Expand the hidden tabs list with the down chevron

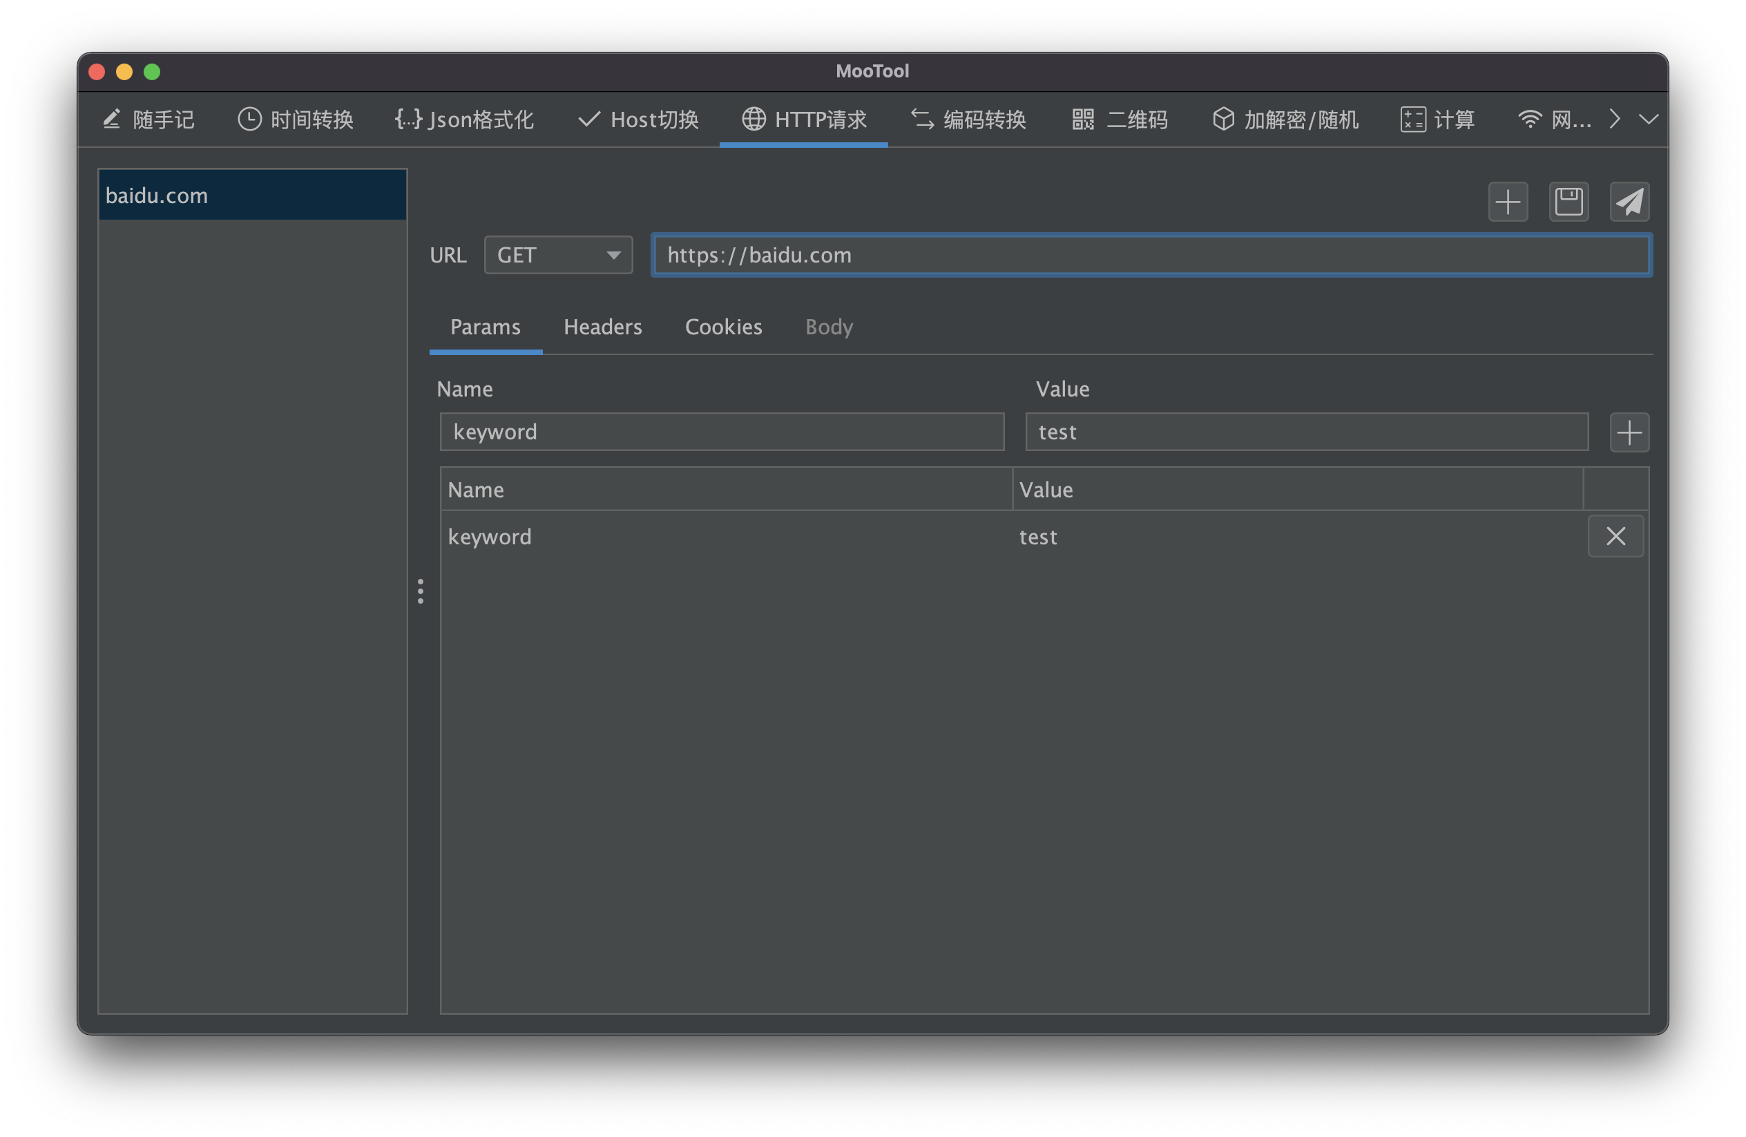point(1649,119)
